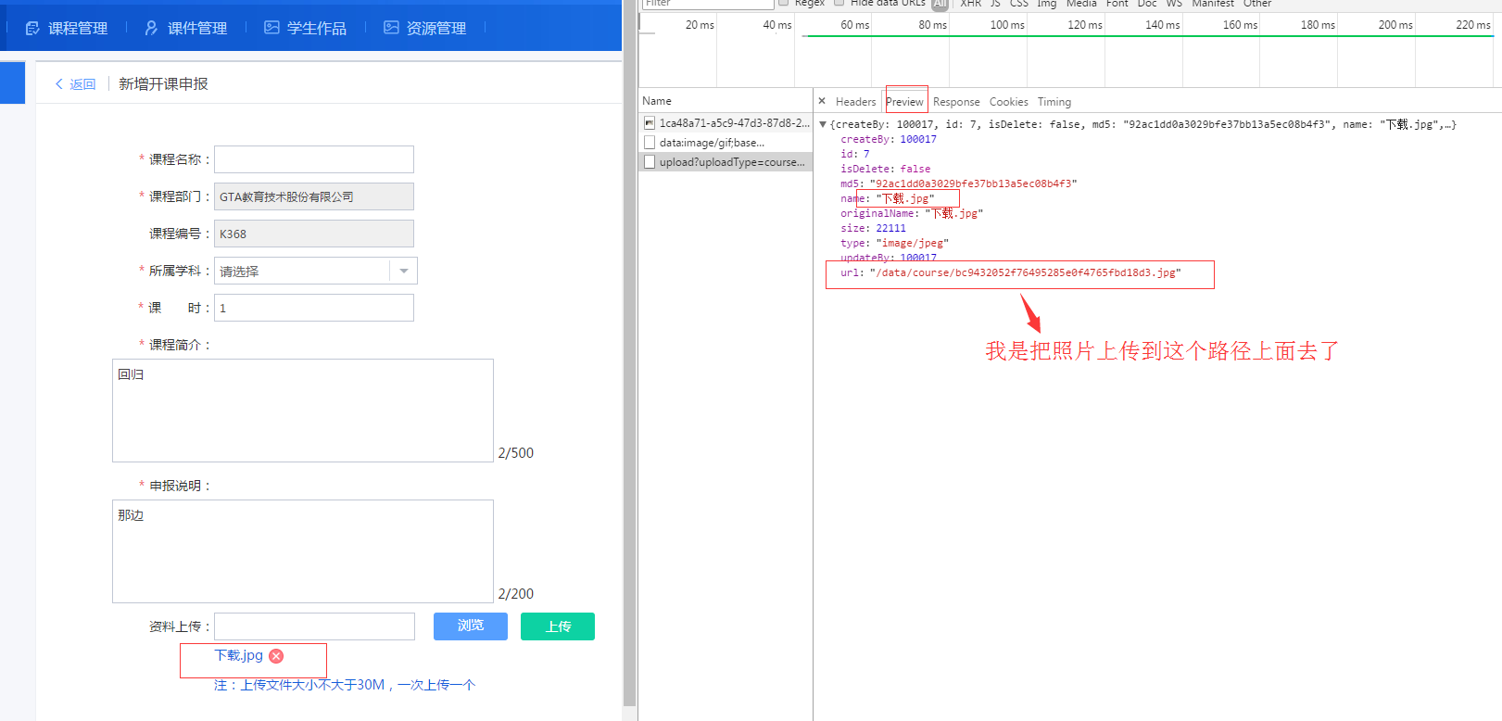1502x721 pixels.
Task: Open the Headers tab
Action: (x=855, y=102)
